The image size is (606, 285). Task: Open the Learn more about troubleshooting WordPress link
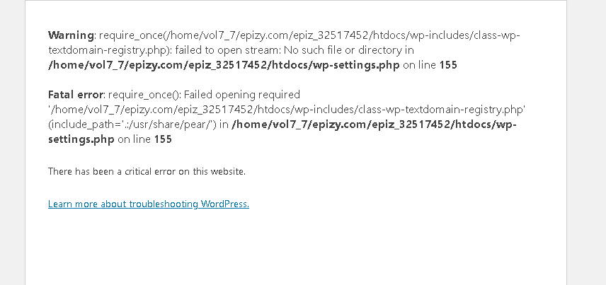tap(149, 204)
